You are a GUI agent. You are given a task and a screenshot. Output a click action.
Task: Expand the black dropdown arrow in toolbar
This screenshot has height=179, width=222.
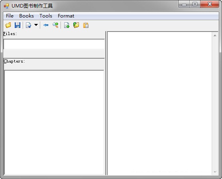pos(36,25)
